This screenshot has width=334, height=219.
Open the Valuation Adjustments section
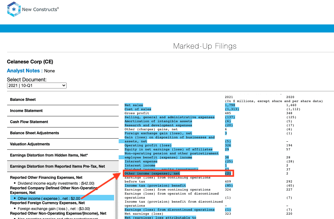[x=63, y=144]
